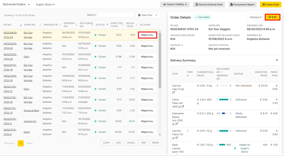Sort table by Status column
This screenshot has width=284, height=156.
pyautogui.click(x=102, y=25)
